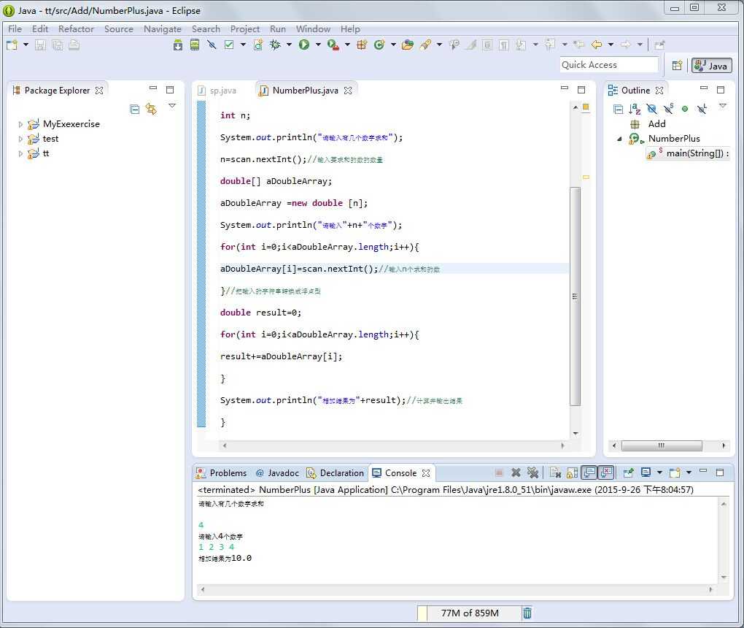Click the garbage collector trash icon
Screen dimensions: 744x628
527,613
